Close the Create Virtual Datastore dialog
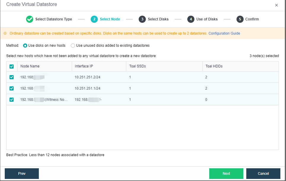This screenshot has height=181, width=286. (277, 5)
